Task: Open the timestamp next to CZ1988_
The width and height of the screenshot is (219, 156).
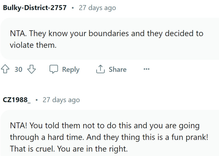Action: [x=61, y=100]
